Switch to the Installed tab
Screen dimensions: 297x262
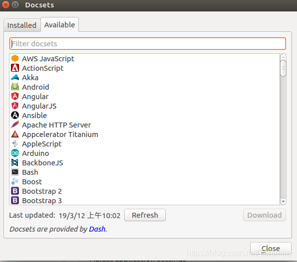coord(22,25)
